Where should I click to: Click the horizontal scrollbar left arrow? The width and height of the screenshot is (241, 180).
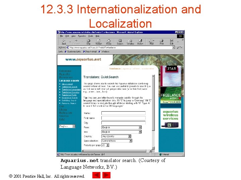[x=83, y=151]
